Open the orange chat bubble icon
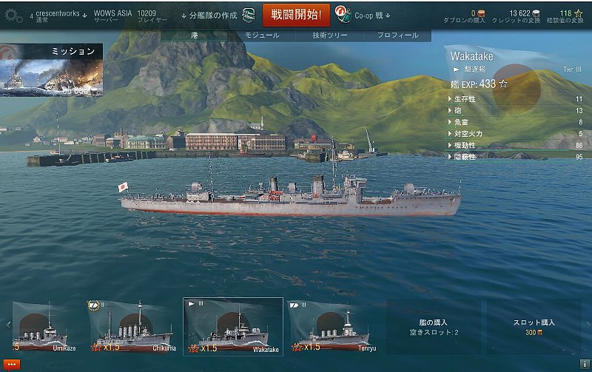The image size is (592, 372). click(11, 365)
